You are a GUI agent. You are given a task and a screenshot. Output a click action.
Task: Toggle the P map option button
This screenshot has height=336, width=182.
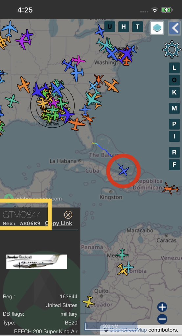(x=174, y=124)
